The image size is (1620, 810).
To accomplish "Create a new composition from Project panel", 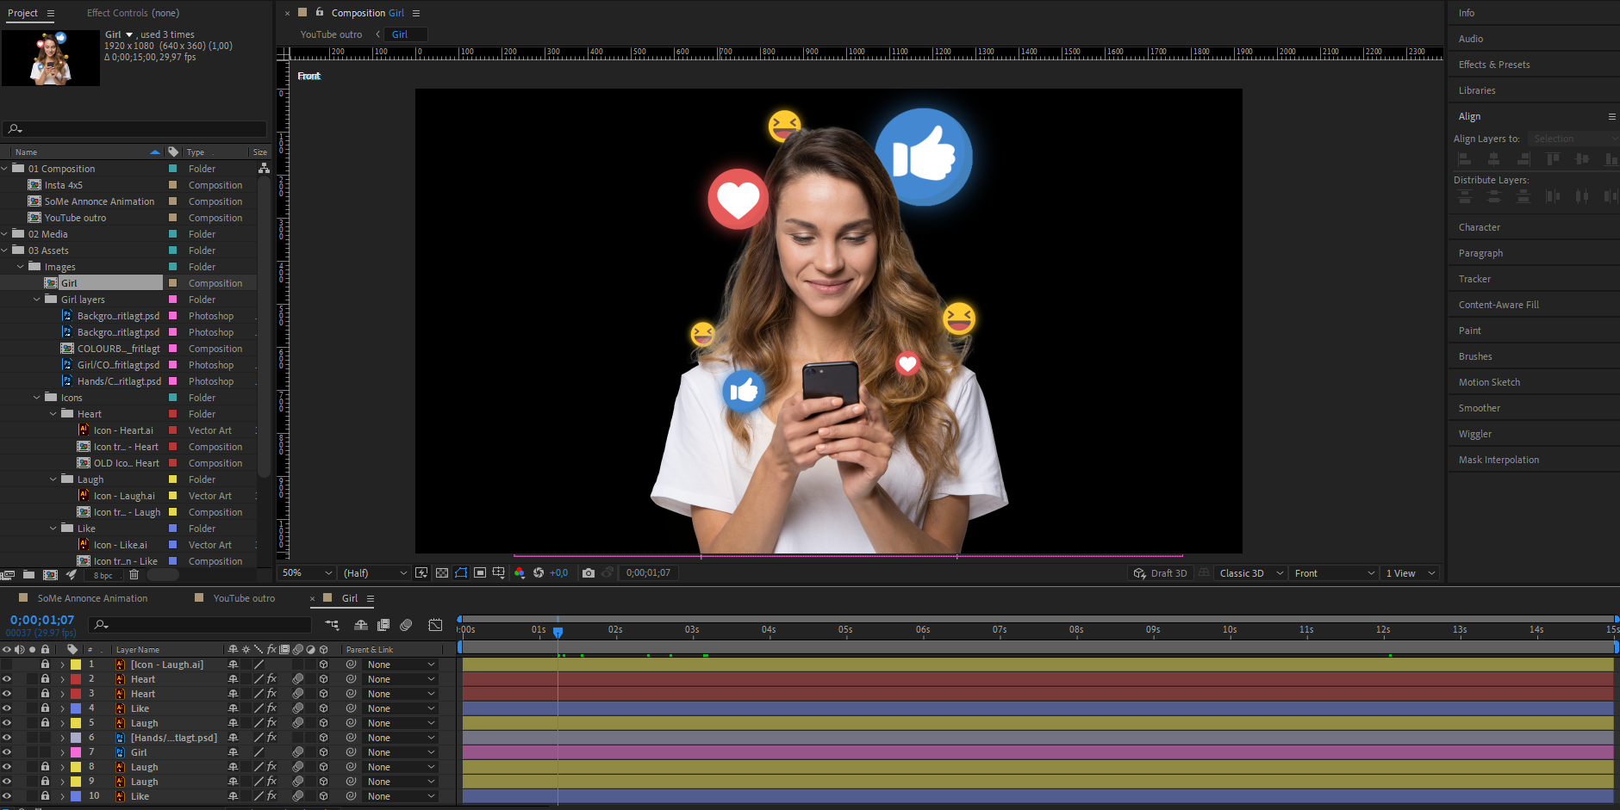I will point(50,575).
